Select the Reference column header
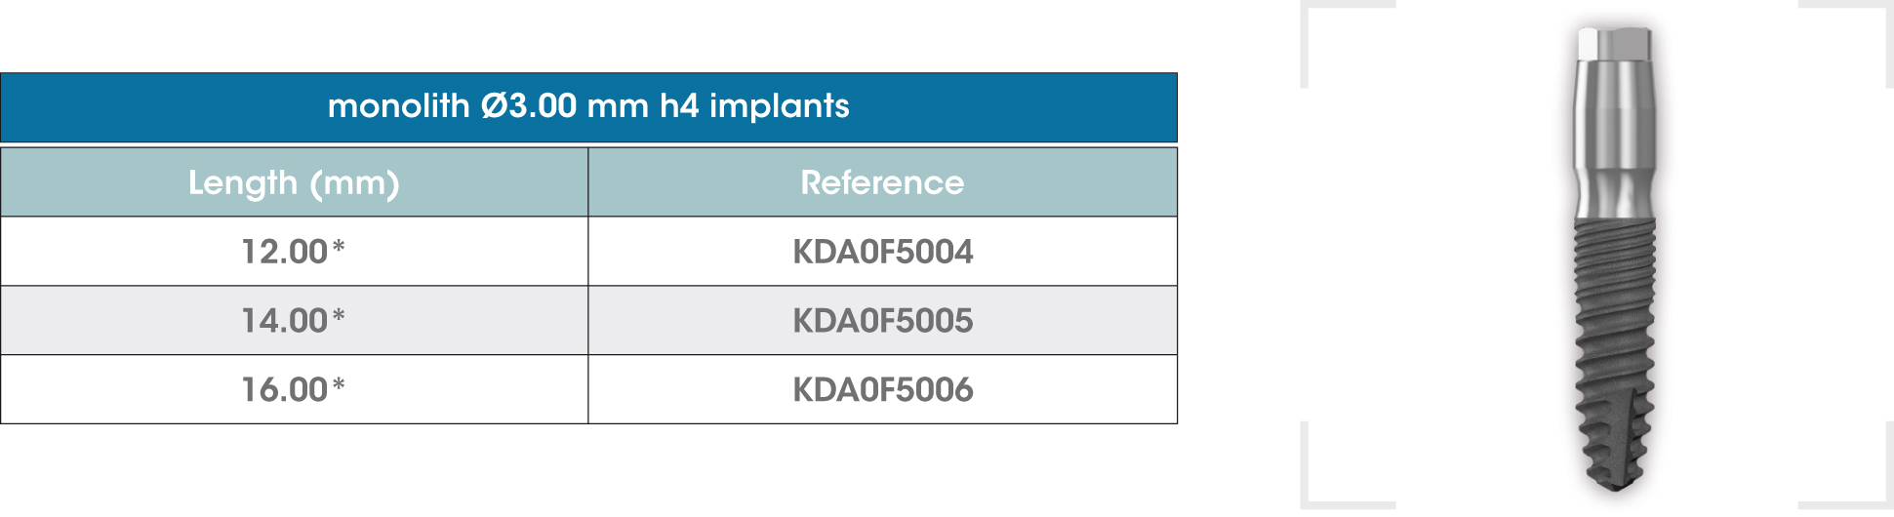Viewport: 1894px width, 517px height. click(883, 182)
